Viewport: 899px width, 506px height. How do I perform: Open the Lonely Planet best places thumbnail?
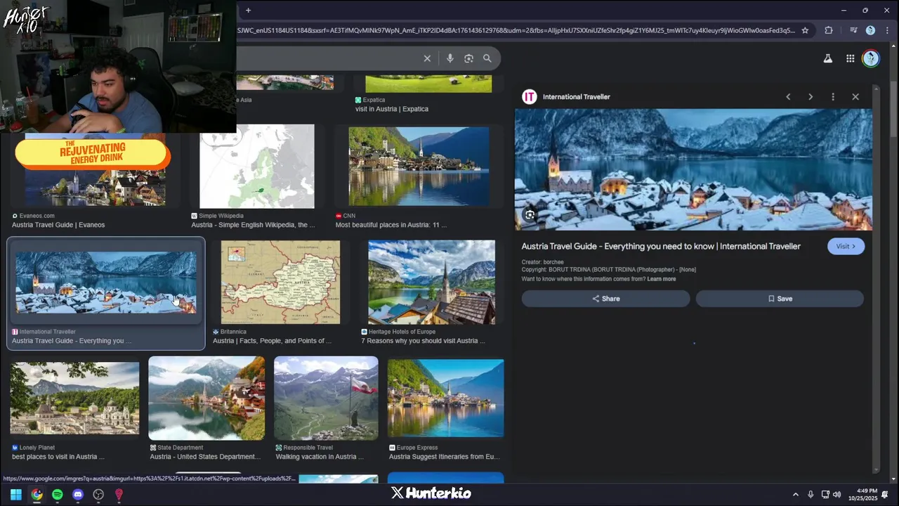74,398
